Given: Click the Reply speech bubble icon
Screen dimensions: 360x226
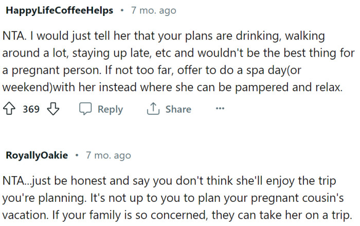Looking at the screenshot, I should (x=85, y=109).
